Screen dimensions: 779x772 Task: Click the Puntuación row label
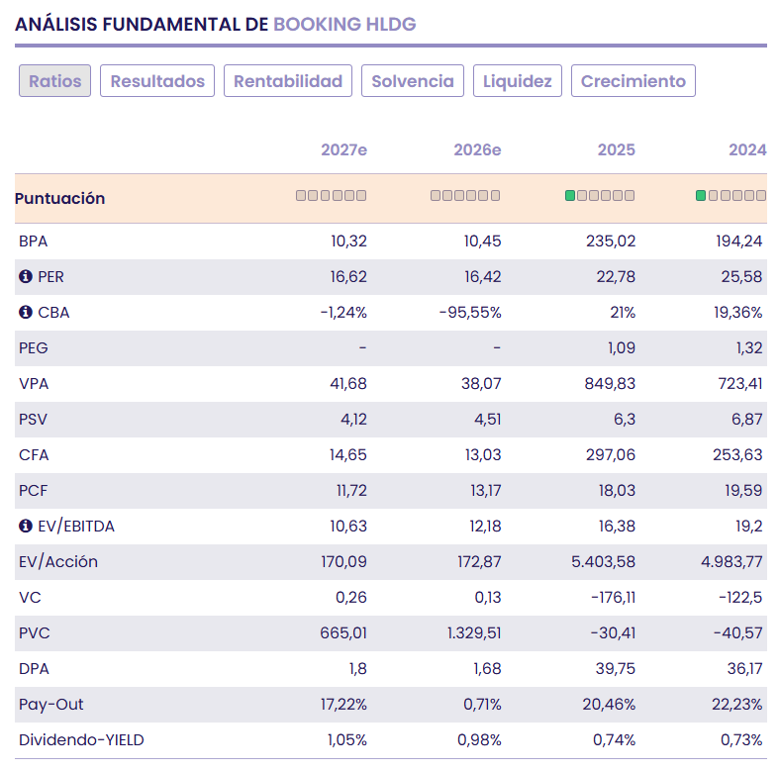(59, 198)
